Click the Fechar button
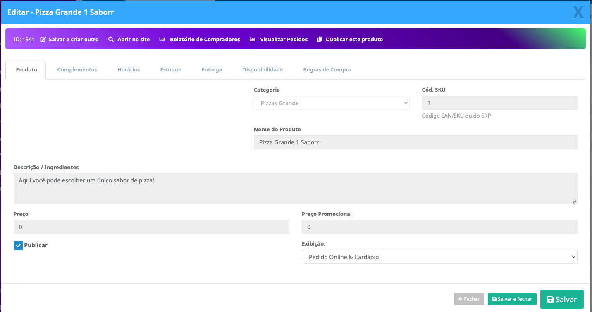Image resolution: width=592 pixels, height=312 pixels. tap(469, 299)
